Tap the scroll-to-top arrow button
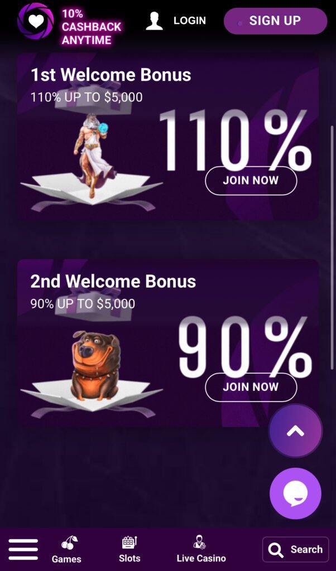Screen dimensions: 336x571 [x=296, y=431]
